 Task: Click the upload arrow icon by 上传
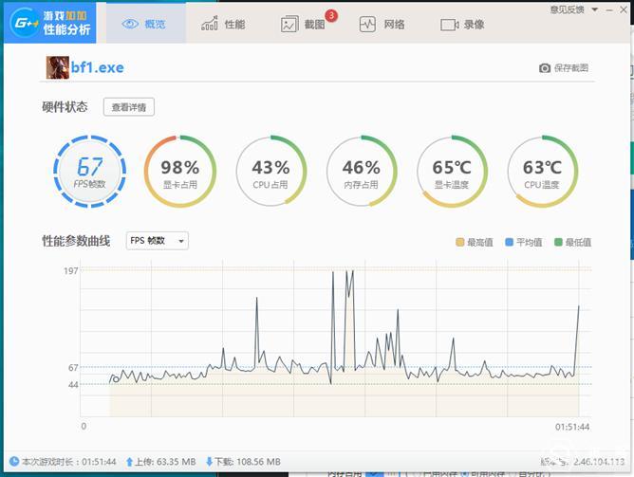point(129,462)
